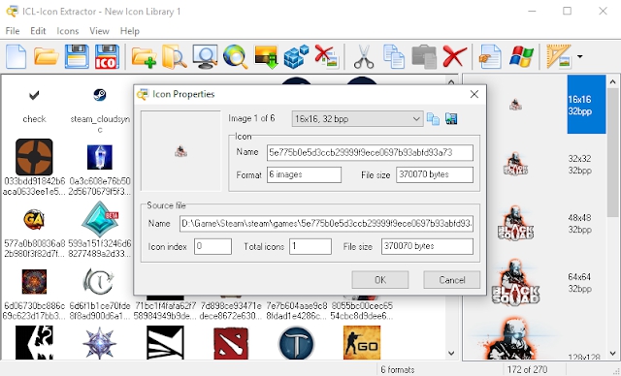Open the Icons menu

[x=67, y=31]
